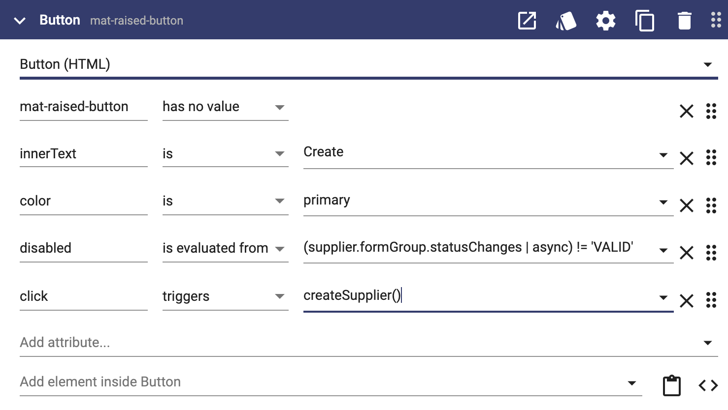Edit the mat-raised-button attribute name field

pos(83,107)
